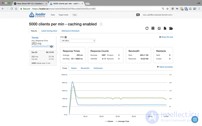Select the Dec 20 09:13 PM result
The image size is (202, 126).
tap(43, 58)
